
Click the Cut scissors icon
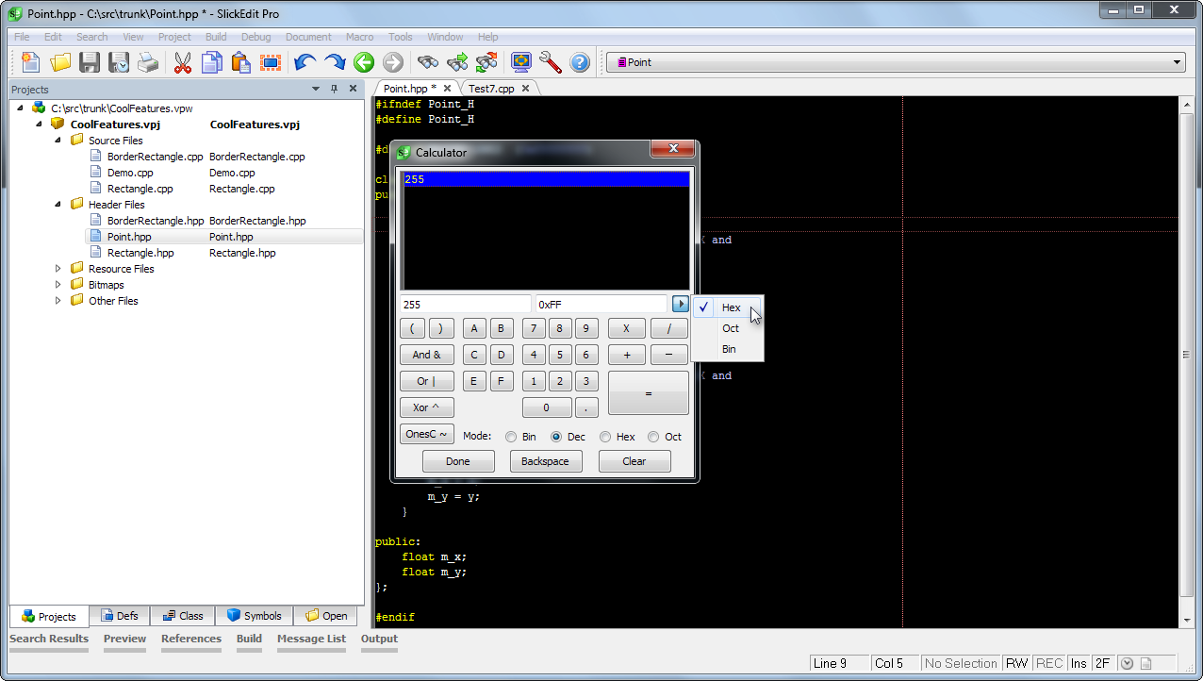182,62
